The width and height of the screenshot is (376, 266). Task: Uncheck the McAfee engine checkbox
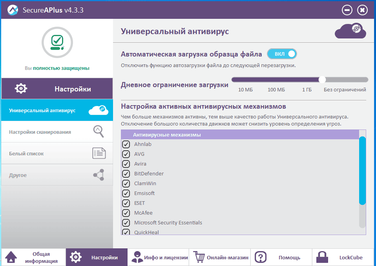point(126,213)
